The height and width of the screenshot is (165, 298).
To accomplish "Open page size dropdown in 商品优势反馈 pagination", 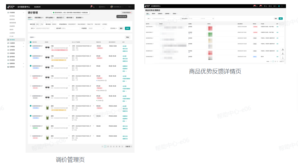I will coord(281,61).
